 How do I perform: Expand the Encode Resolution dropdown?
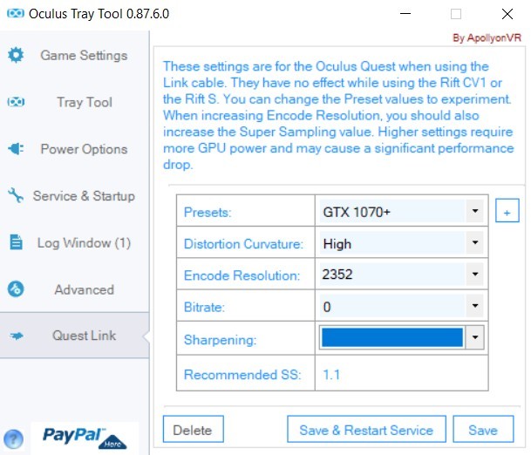click(475, 274)
